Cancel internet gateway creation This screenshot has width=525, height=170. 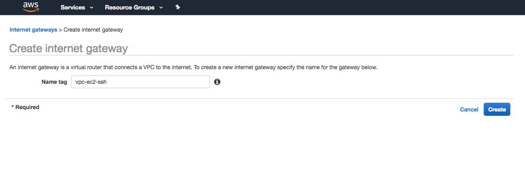click(x=469, y=110)
